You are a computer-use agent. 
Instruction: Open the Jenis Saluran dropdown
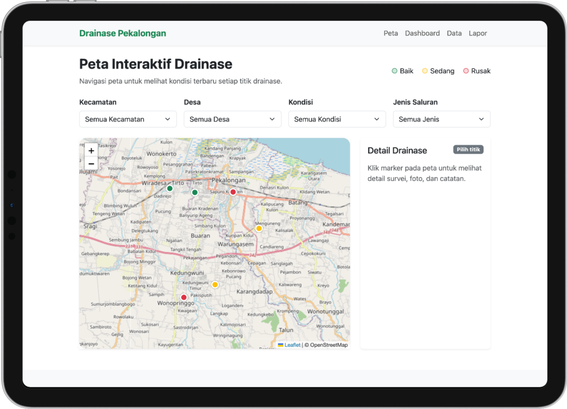pyautogui.click(x=442, y=119)
